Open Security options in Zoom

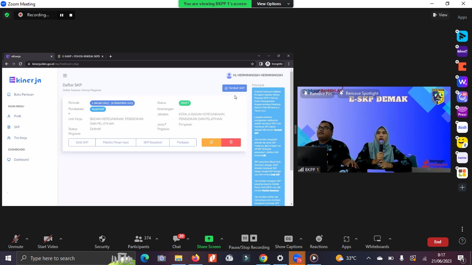(102, 242)
